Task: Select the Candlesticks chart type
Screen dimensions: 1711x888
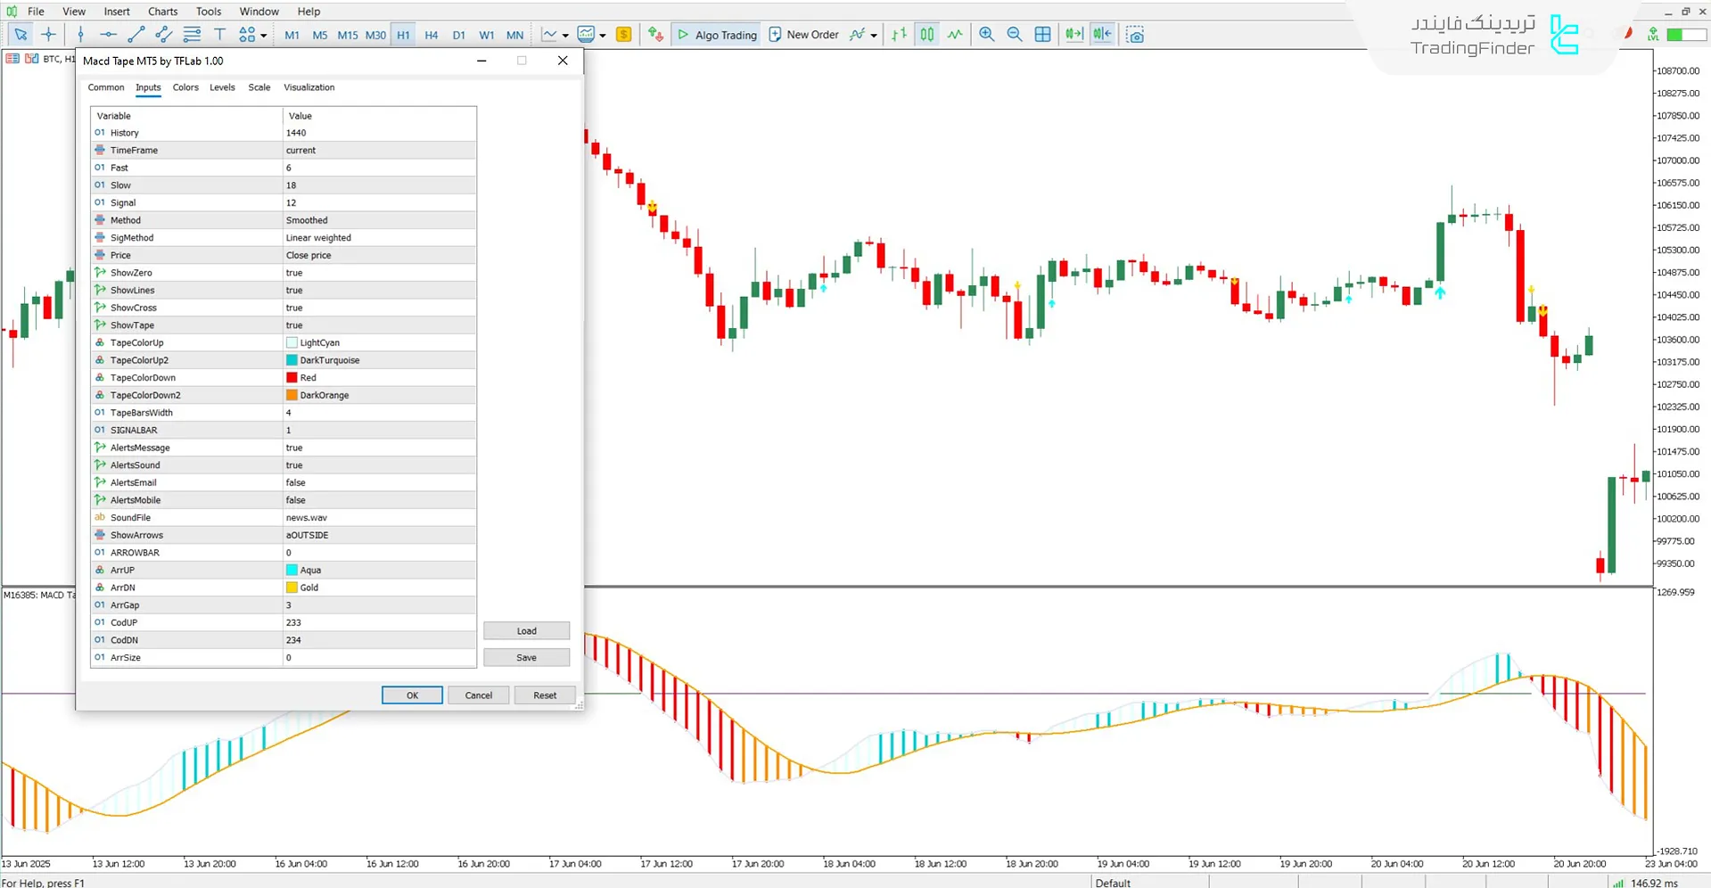Action: [926, 34]
